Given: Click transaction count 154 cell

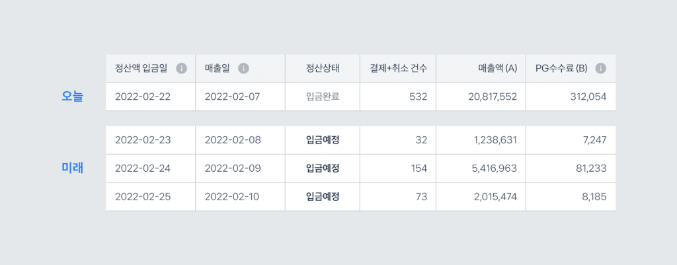Looking at the screenshot, I should tap(398, 169).
